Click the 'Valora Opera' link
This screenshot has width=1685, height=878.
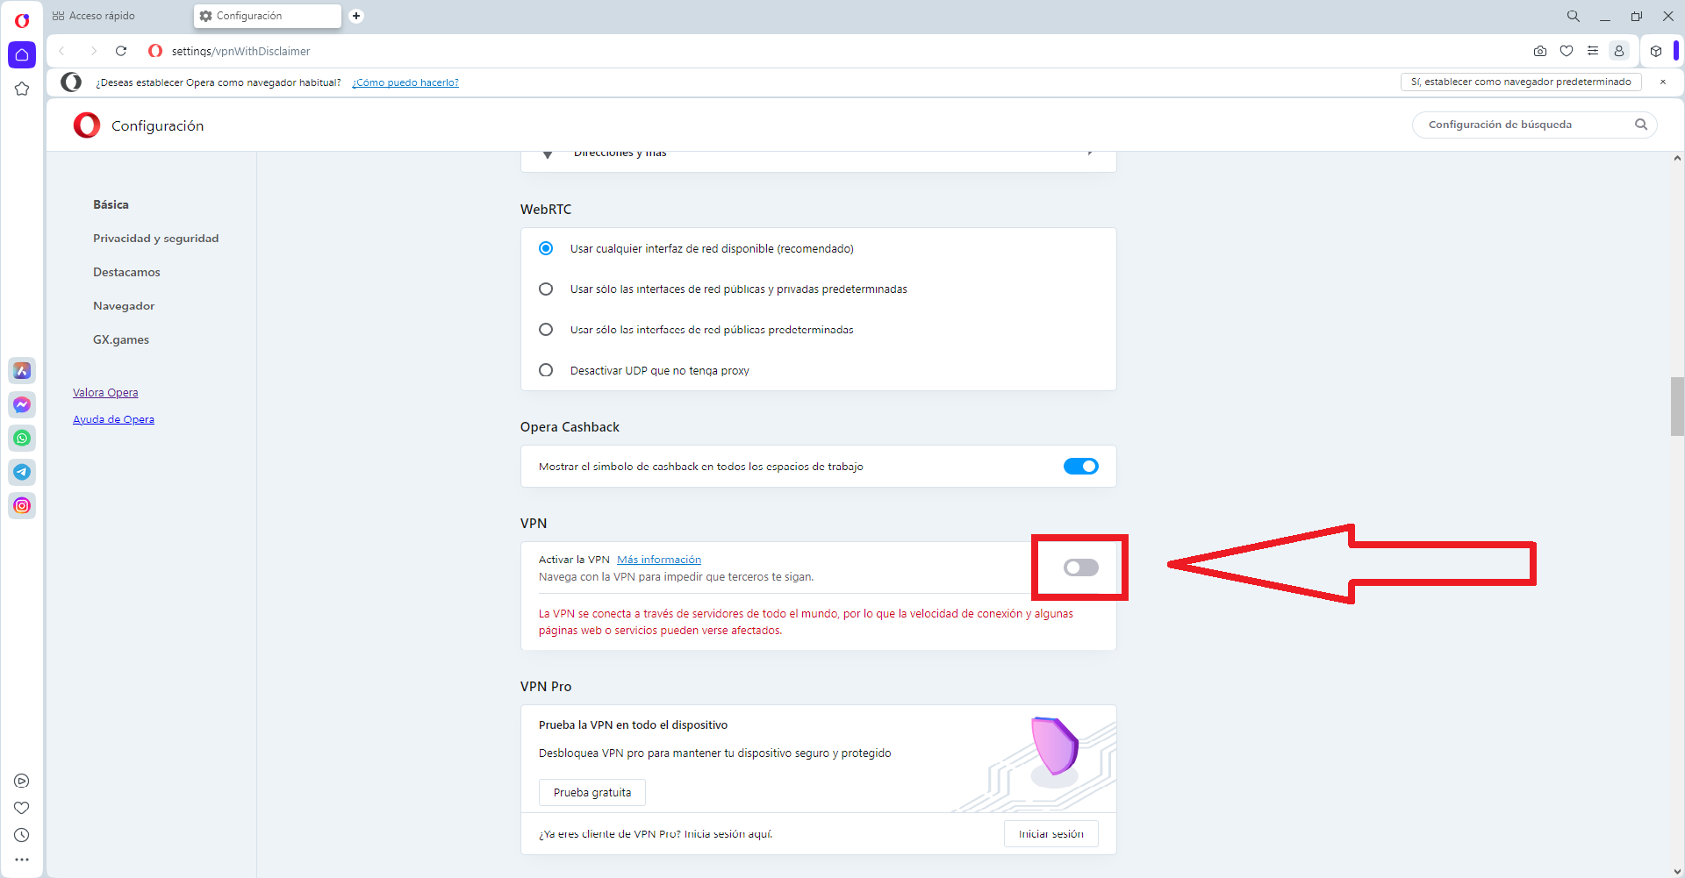105,392
